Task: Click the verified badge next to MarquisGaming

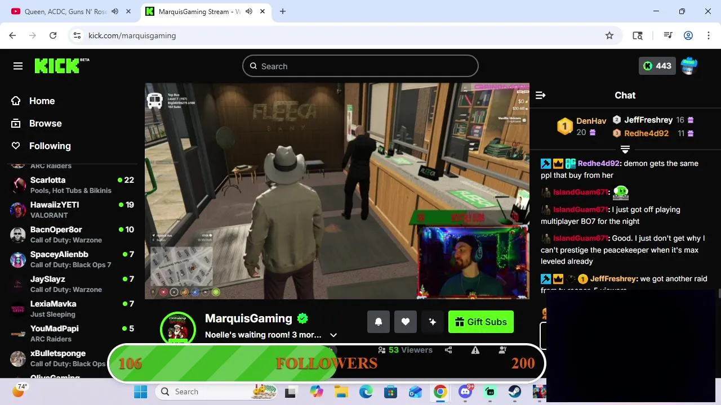Action: point(302,318)
